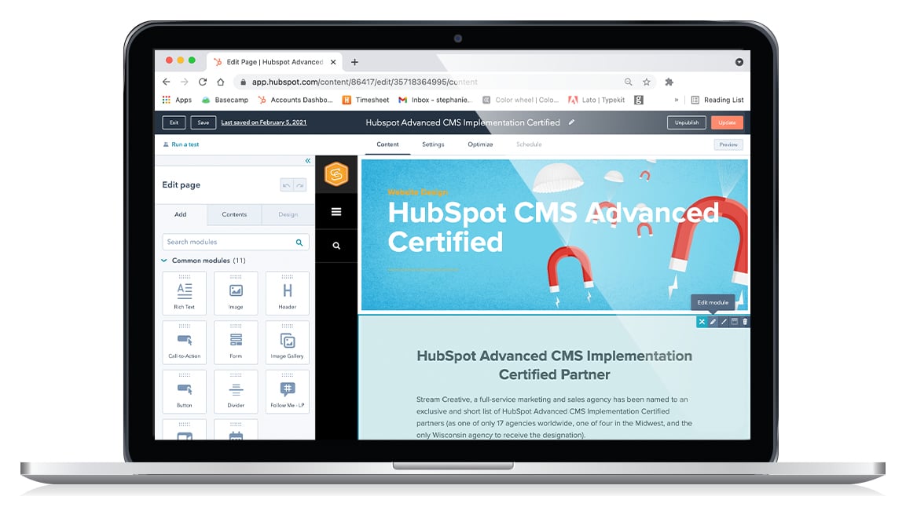
Task: Add a Form module
Action: click(236, 342)
